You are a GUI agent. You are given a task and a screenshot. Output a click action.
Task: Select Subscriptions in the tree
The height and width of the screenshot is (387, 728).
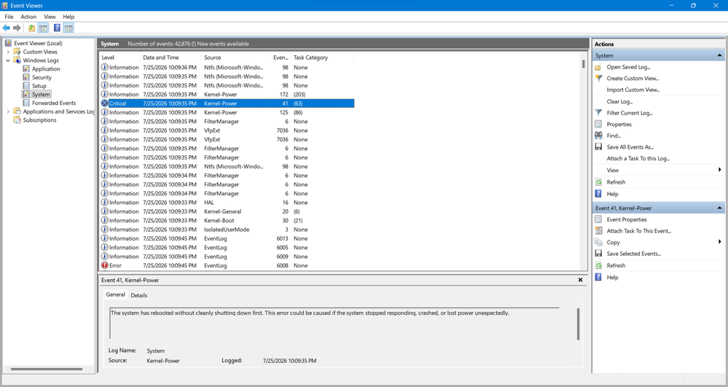(39, 120)
